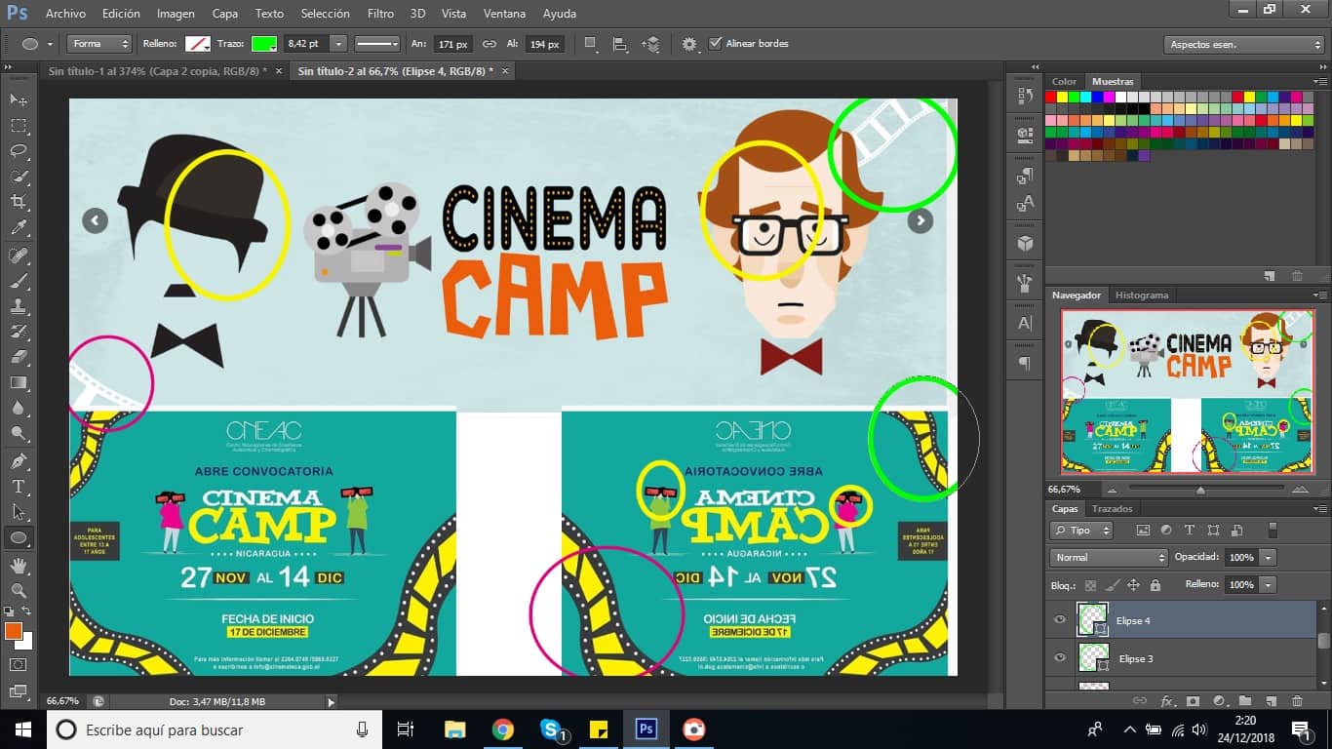Viewport: 1332px width, 749px height.
Task: Select the Eraser tool
Action: pos(19,357)
